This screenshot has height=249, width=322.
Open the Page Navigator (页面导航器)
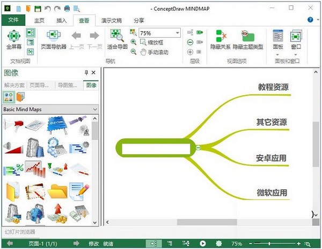(54, 38)
